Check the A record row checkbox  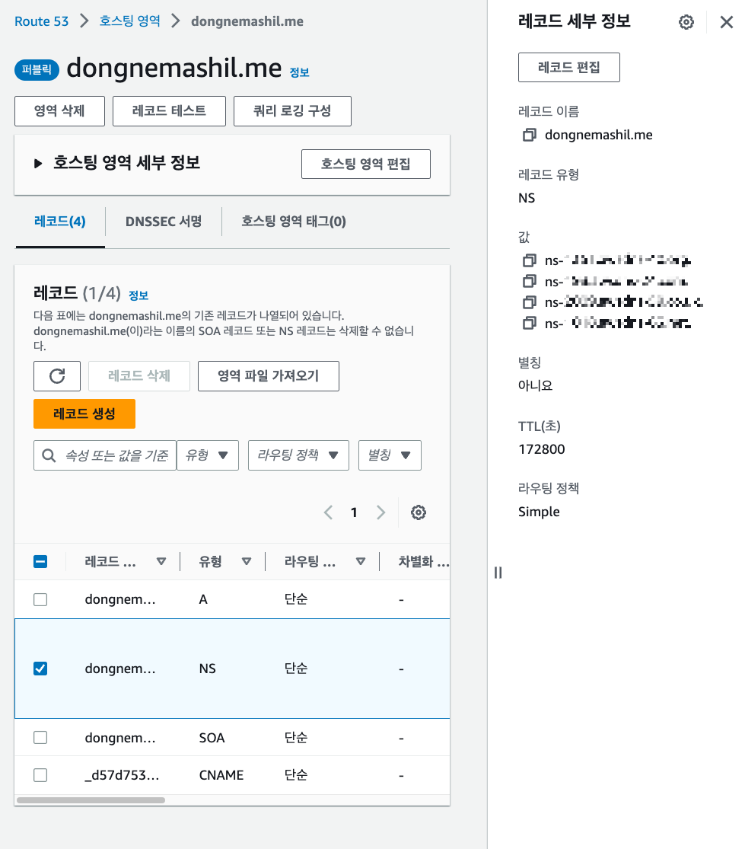point(40,599)
